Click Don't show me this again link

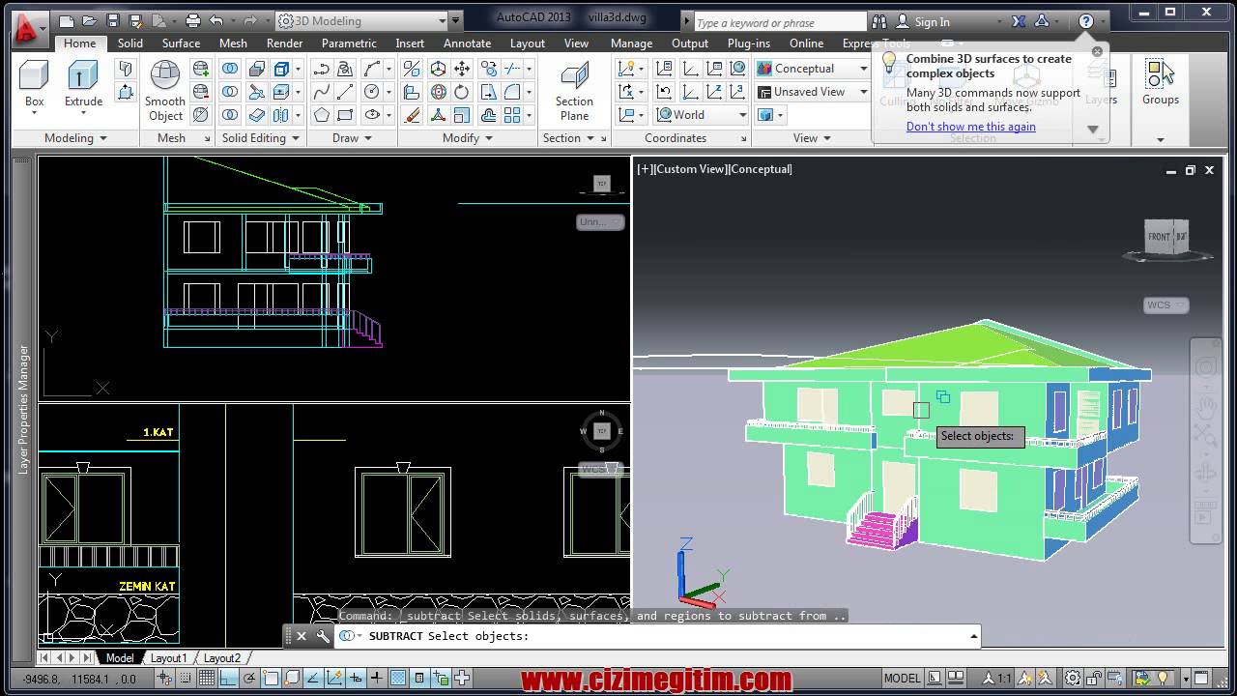pyautogui.click(x=970, y=127)
